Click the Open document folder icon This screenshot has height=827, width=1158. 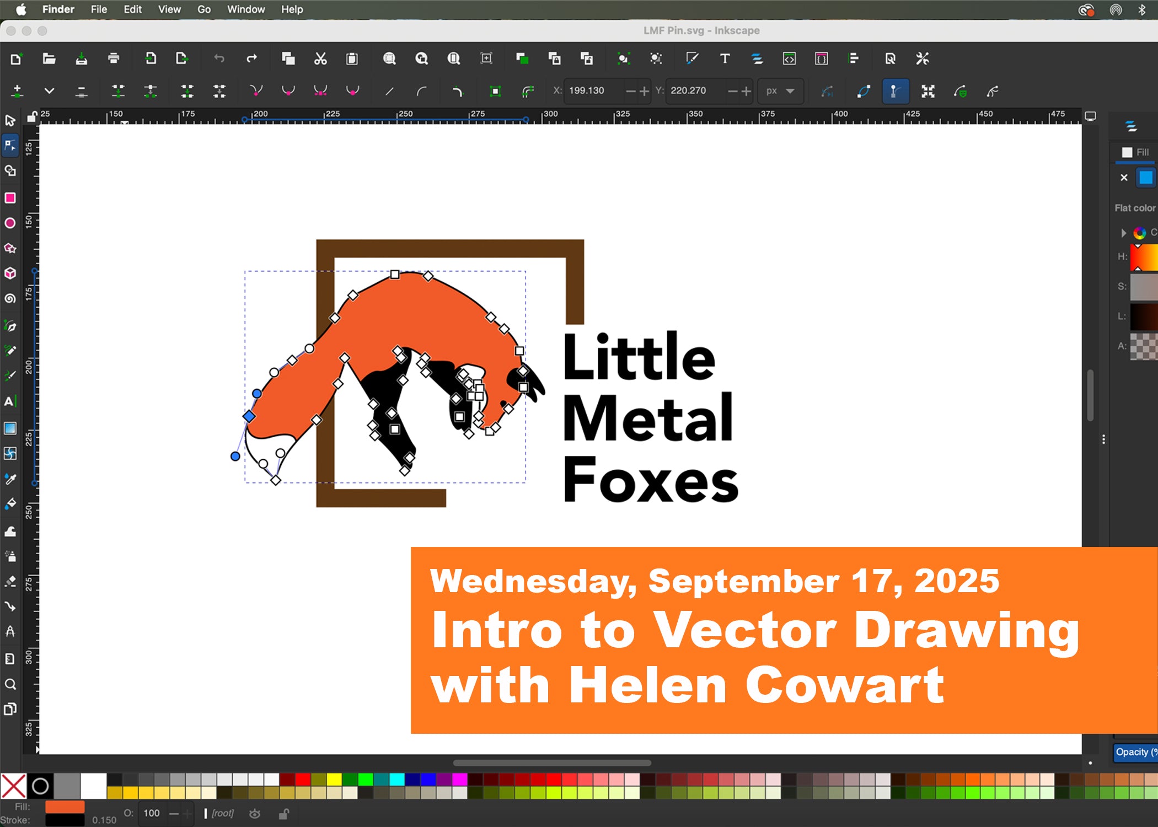pos(49,58)
